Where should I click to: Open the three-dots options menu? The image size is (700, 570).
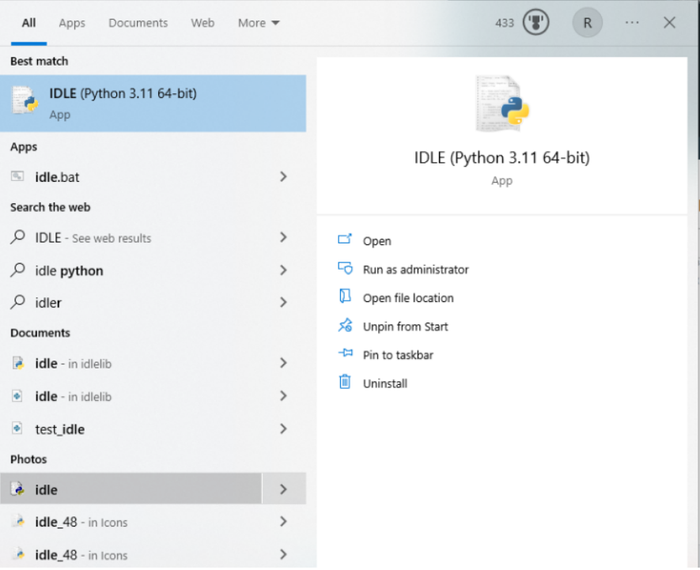tap(632, 22)
